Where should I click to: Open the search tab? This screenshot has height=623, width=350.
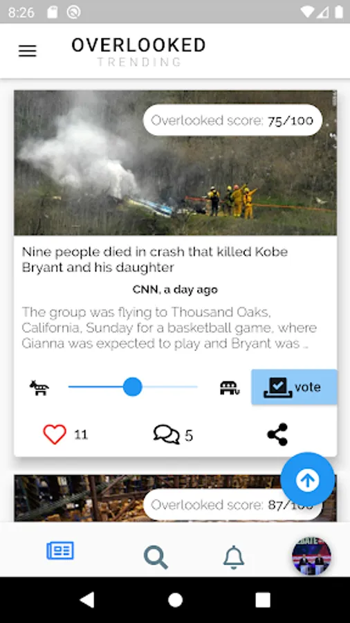point(156,557)
